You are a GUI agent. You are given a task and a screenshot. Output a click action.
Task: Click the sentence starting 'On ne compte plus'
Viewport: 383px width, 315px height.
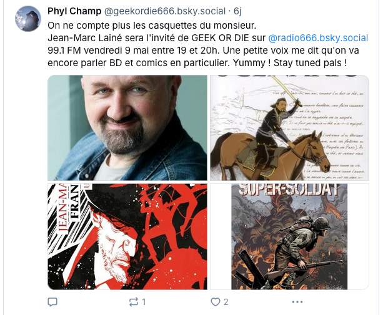tap(152, 26)
